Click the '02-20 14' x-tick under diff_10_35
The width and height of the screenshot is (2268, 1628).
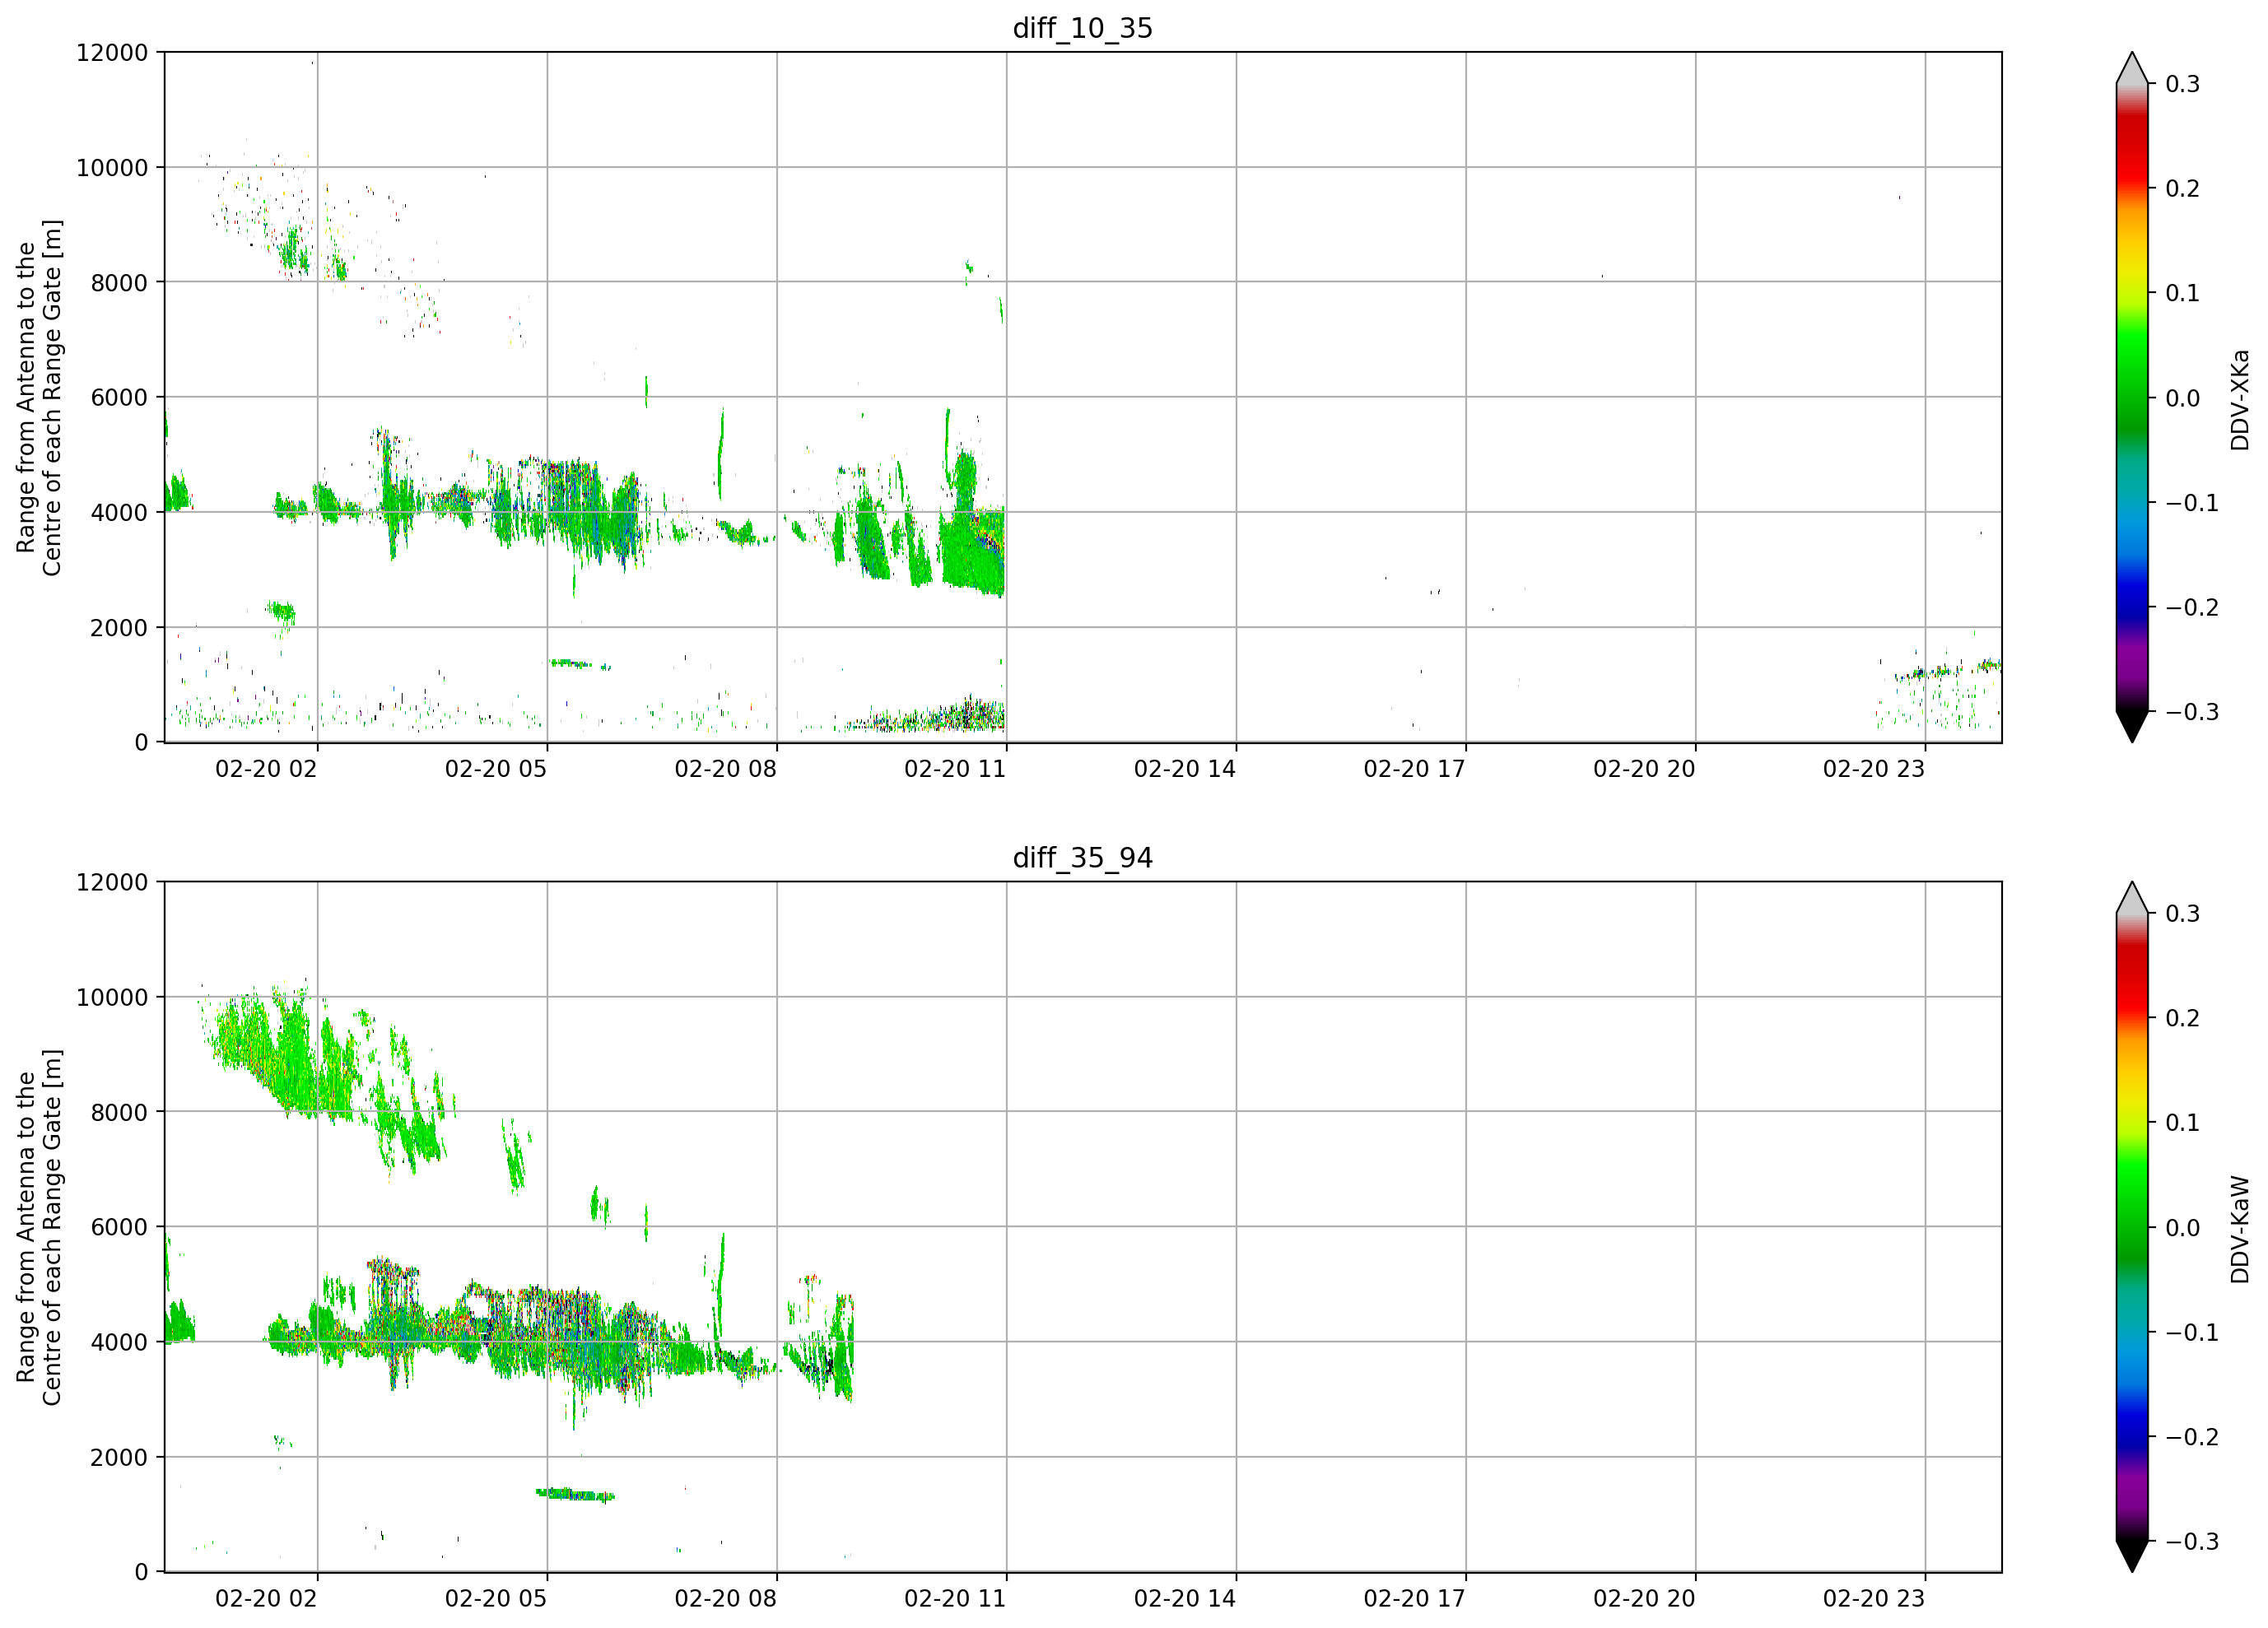coord(1185,769)
